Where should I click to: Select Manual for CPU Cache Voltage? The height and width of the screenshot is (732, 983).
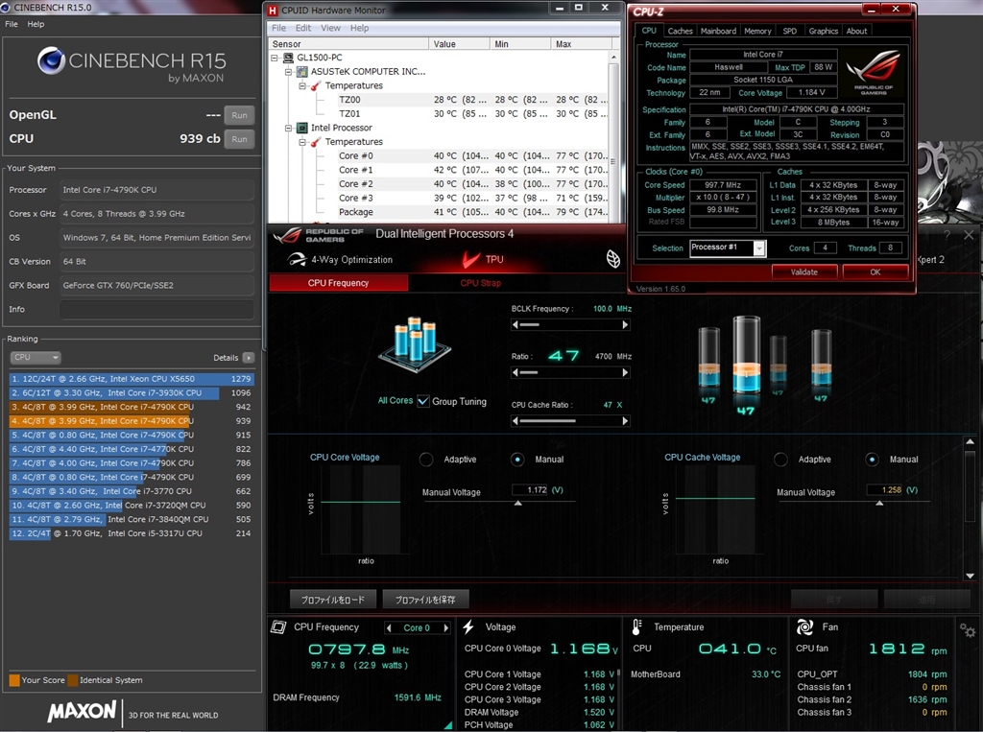point(872,460)
